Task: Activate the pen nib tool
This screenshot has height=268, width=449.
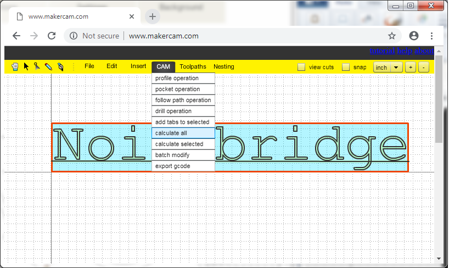Action: 60,66
